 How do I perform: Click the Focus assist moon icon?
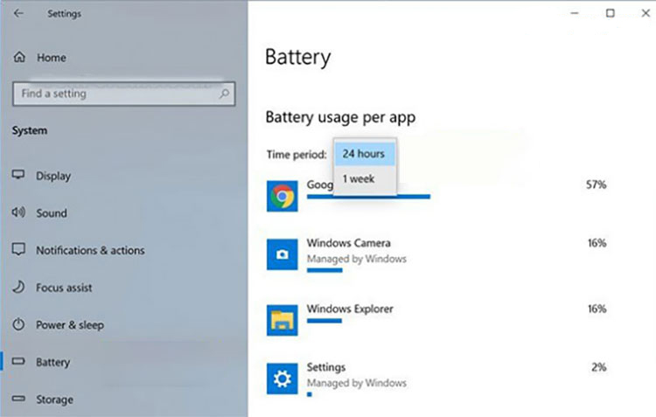tap(18, 287)
